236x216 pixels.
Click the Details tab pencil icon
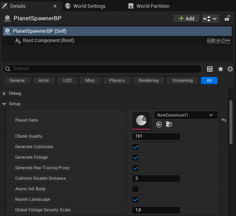(4, 6)
